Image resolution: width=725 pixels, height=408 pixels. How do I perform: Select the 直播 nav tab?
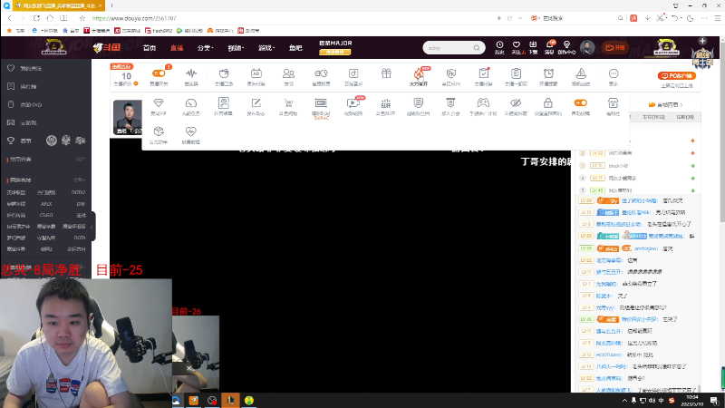177,48
